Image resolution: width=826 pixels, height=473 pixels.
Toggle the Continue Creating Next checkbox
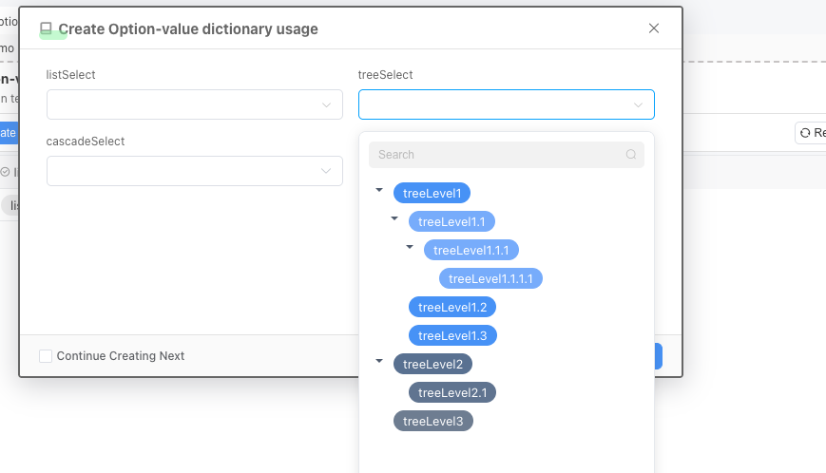46,356
